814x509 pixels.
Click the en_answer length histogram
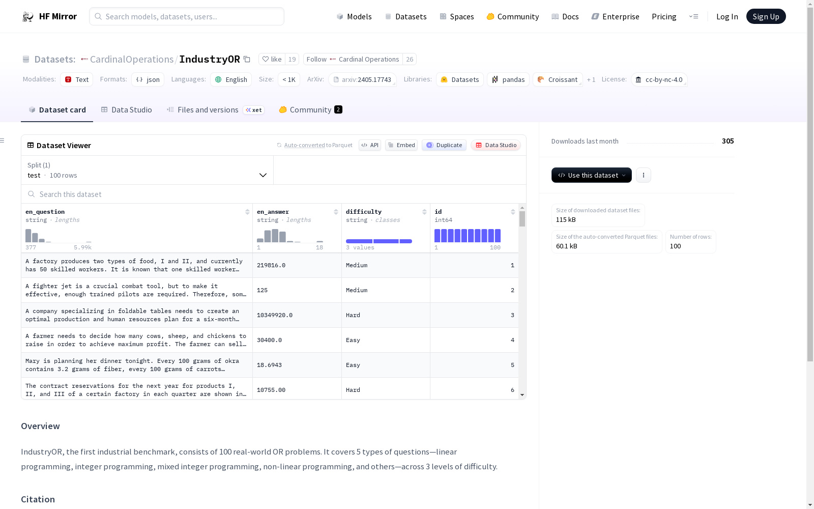click(x=290, y=236)
